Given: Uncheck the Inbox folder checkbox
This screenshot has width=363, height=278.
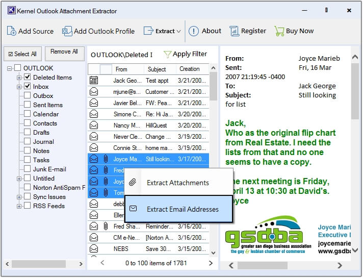Looking at the screenshot, I should tap(28, 86).
